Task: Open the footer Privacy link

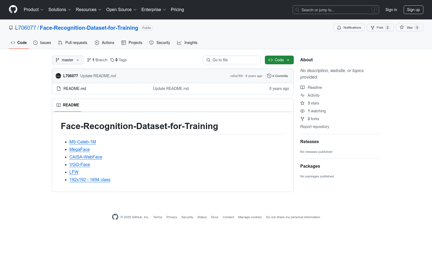Action: [x=172, y=217]
